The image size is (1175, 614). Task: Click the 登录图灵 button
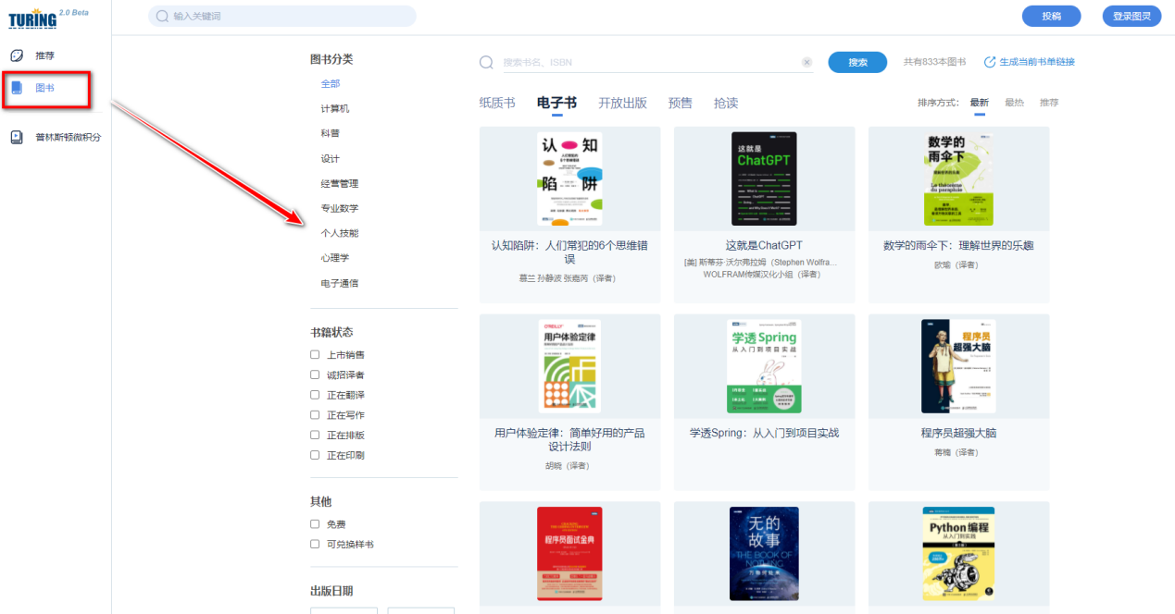[1131, 16]
